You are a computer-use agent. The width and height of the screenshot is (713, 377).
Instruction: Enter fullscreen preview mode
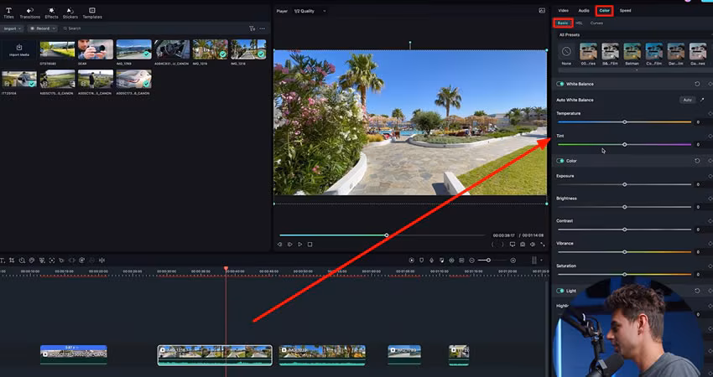(543, 245)
